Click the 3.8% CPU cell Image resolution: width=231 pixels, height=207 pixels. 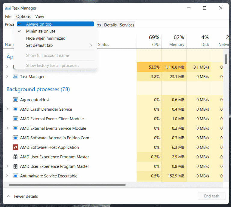tap(149, 77)
